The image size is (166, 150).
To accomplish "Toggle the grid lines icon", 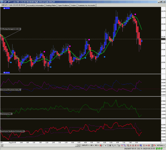I will pyautogui.click(x=110, y=145).
